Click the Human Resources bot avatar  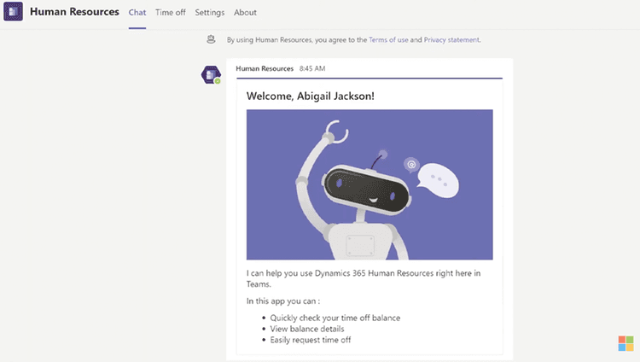[210, 75]
